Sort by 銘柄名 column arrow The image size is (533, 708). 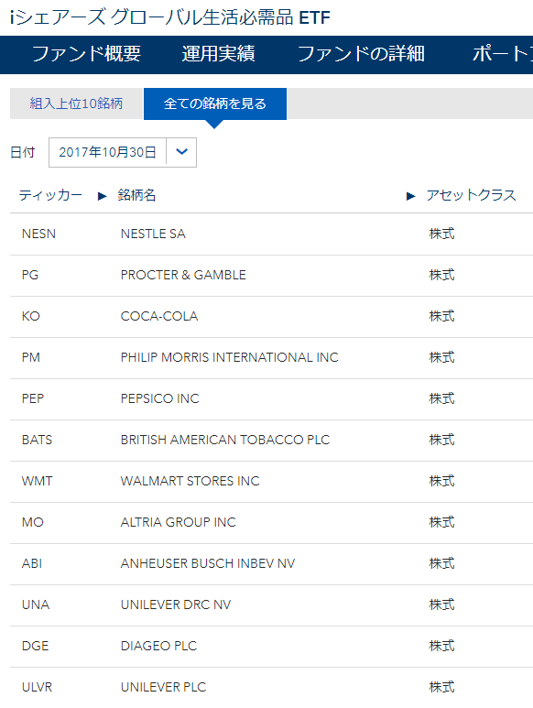tap(103, 196)
